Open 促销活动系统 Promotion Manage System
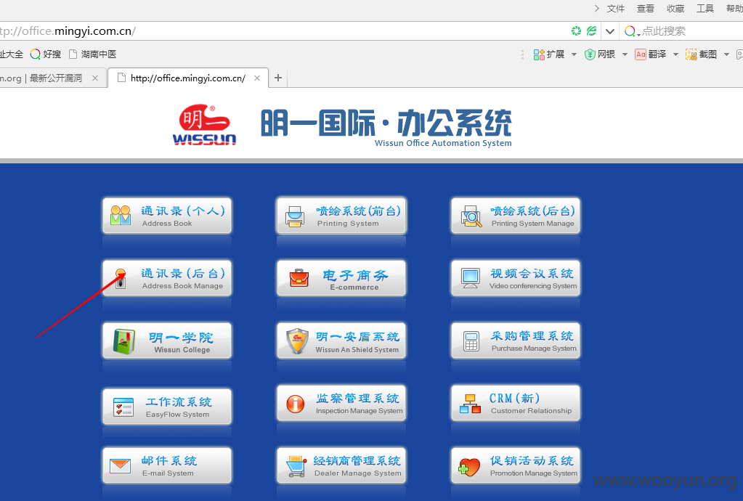 (516, 466)
